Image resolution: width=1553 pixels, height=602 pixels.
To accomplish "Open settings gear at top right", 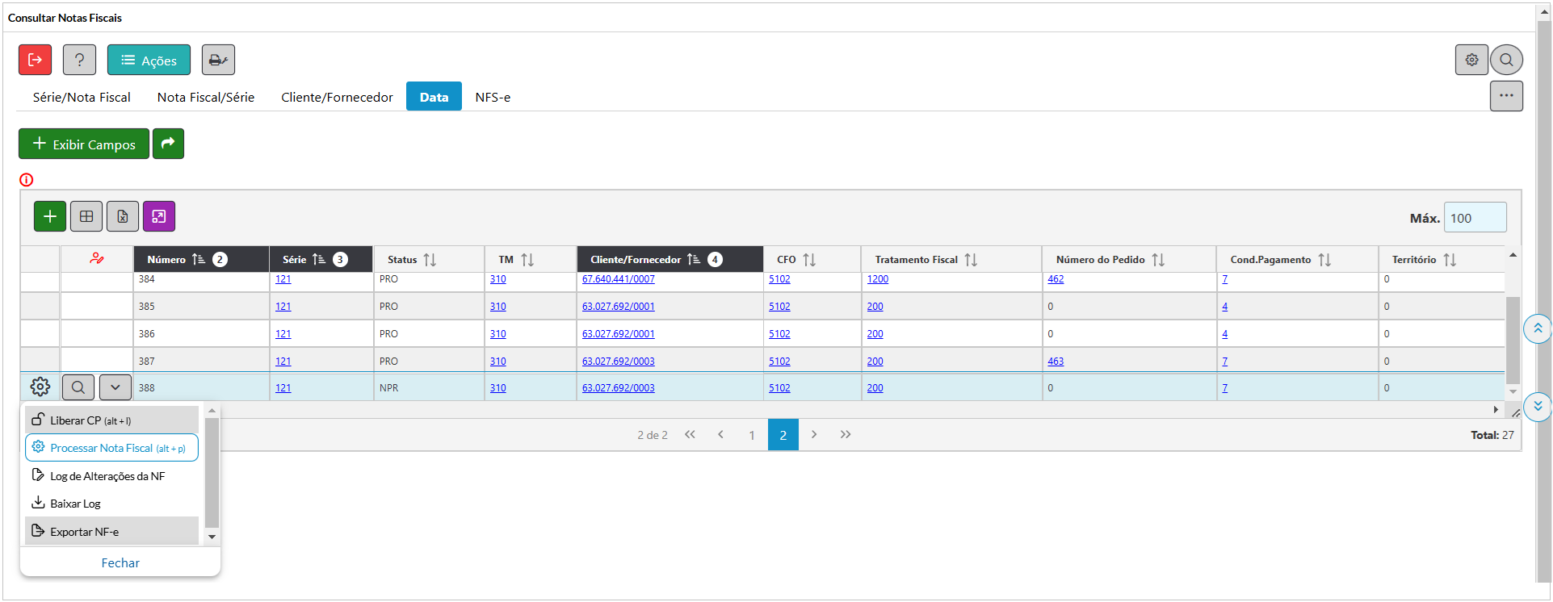I will coord(1471,60).
